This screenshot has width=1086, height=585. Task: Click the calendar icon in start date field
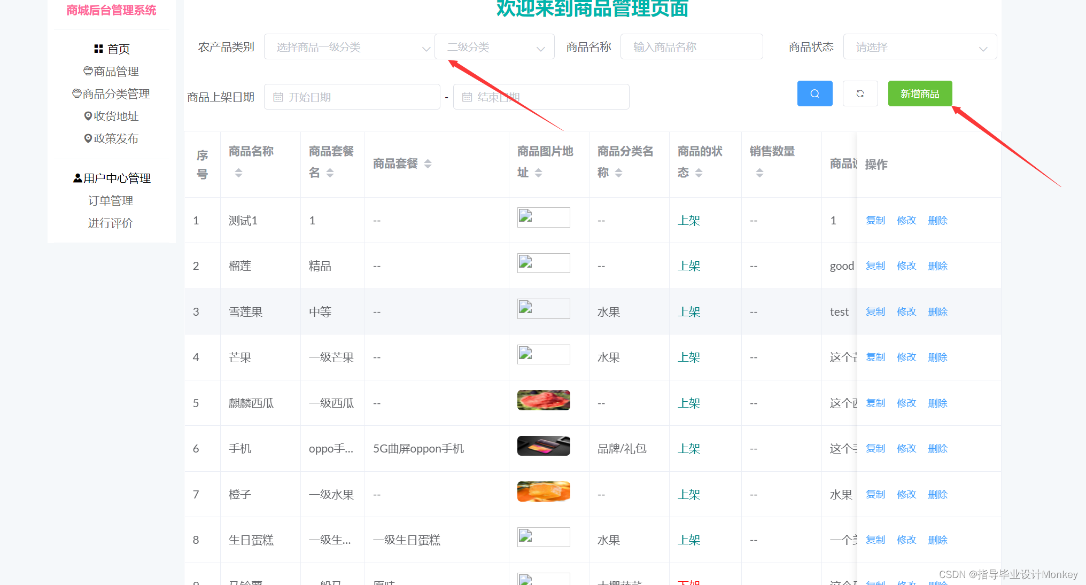[278, 97]
